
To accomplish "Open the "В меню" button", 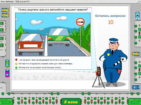I will 71,102.
